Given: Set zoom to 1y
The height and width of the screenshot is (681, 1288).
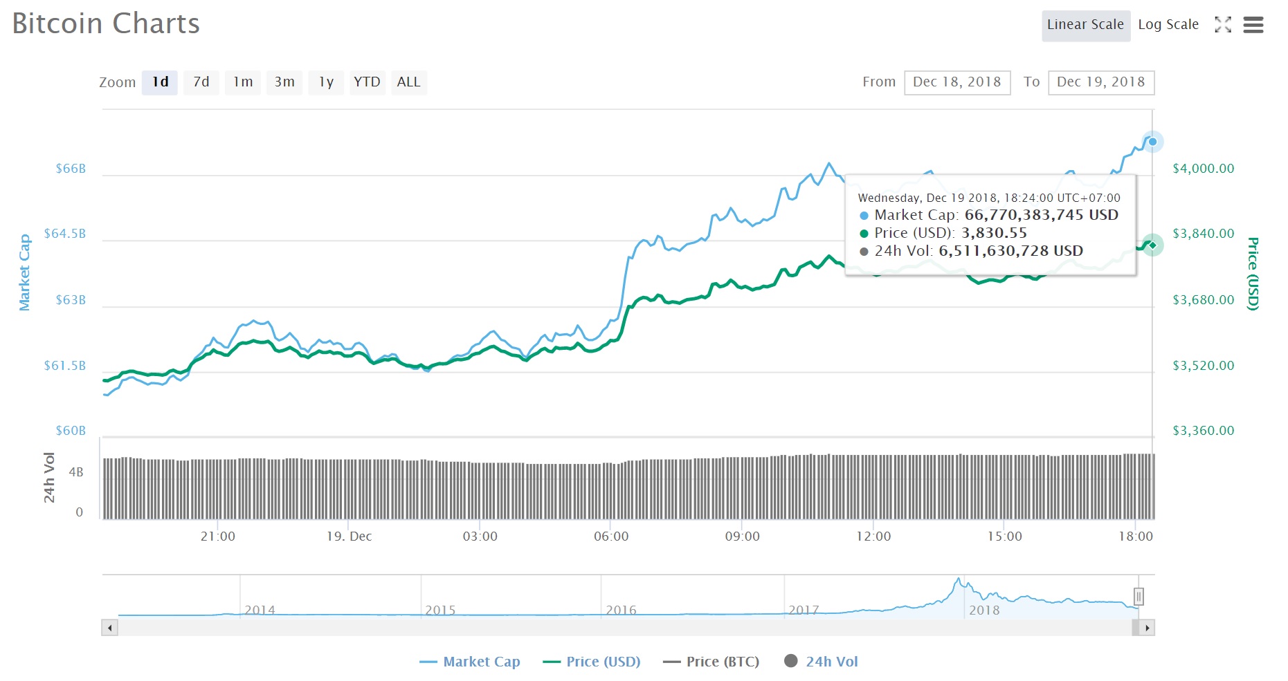Looking at the screenshot, I should click(x=326, y=82).
